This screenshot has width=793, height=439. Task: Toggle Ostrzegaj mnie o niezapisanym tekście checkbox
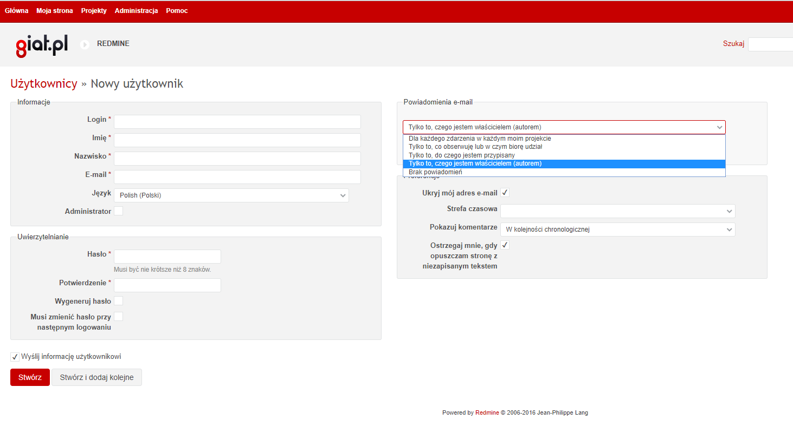point(505,245)
